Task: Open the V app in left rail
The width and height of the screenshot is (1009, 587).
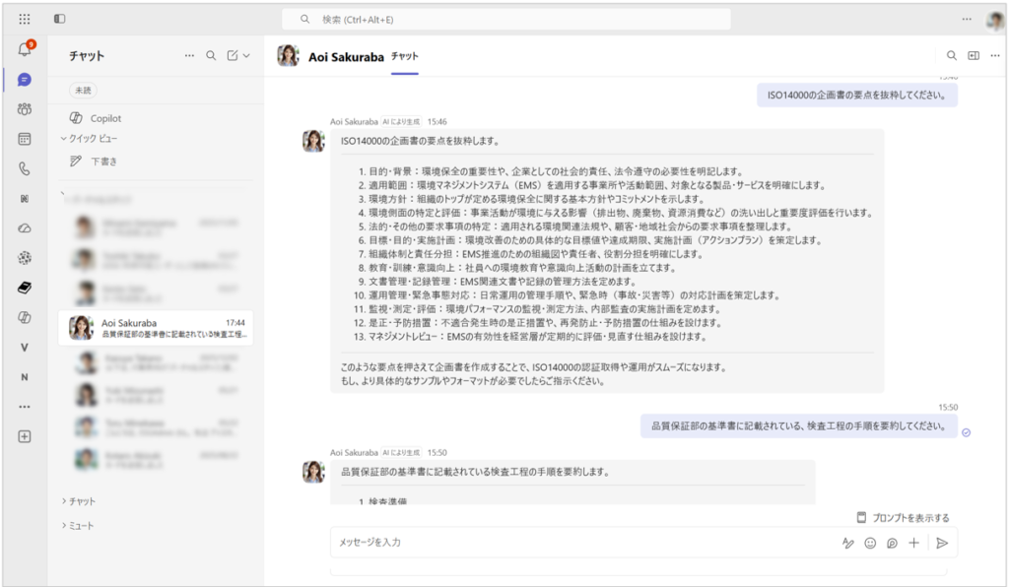Action: pyautogui.click(x=25, y=348)
